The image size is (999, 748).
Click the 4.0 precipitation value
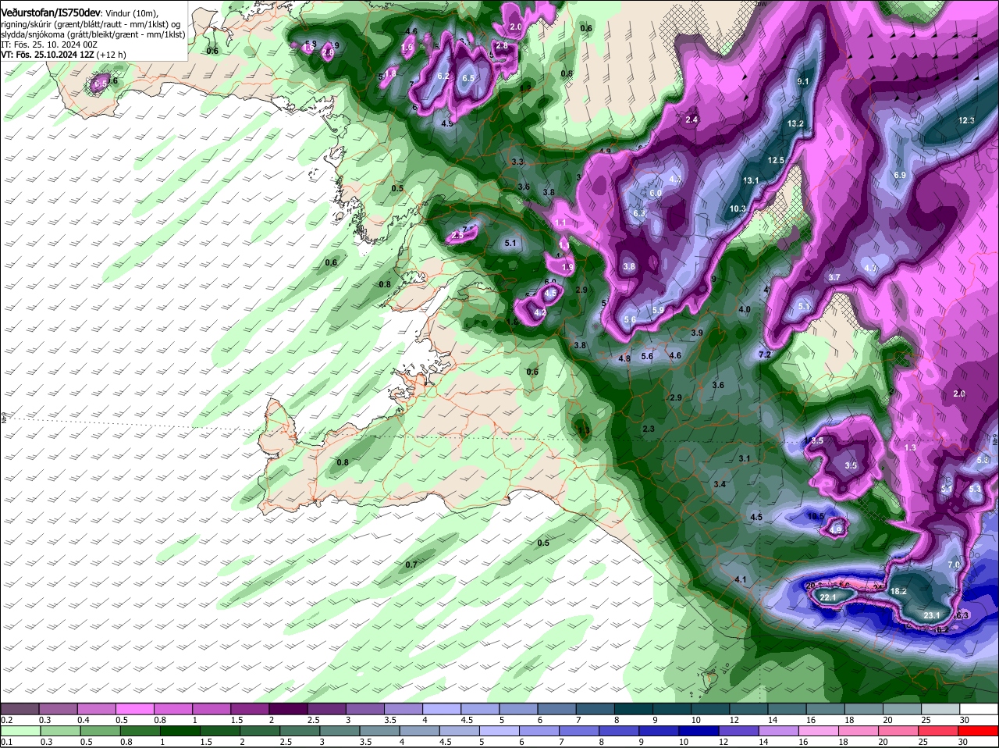(x=745, y=309)
